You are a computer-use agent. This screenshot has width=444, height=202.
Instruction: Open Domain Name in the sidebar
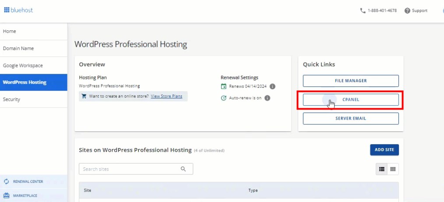[18, 49]
